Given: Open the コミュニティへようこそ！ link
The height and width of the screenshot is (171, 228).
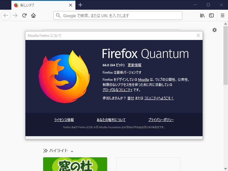Looking at the screenshot, I should 159,98.
